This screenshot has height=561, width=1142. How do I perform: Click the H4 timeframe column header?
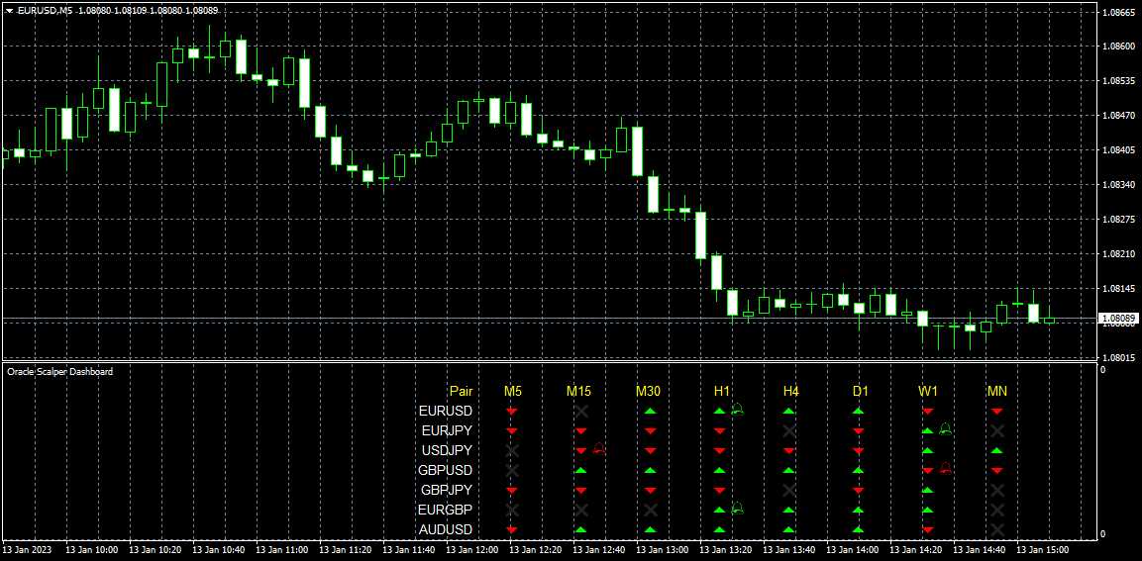click(x=791, y=392)
